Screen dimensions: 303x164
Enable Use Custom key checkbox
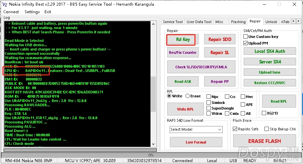click(x=261, y=37)
